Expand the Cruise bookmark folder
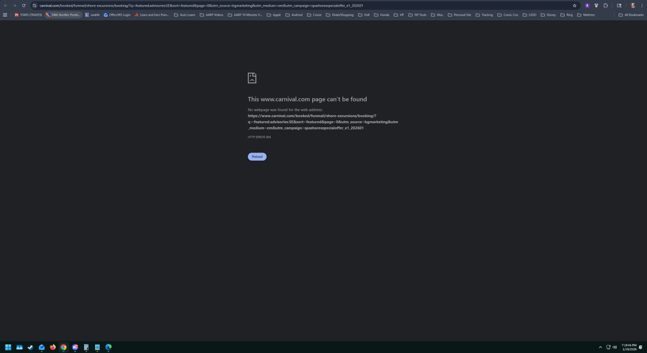 [x=314, y=15]
